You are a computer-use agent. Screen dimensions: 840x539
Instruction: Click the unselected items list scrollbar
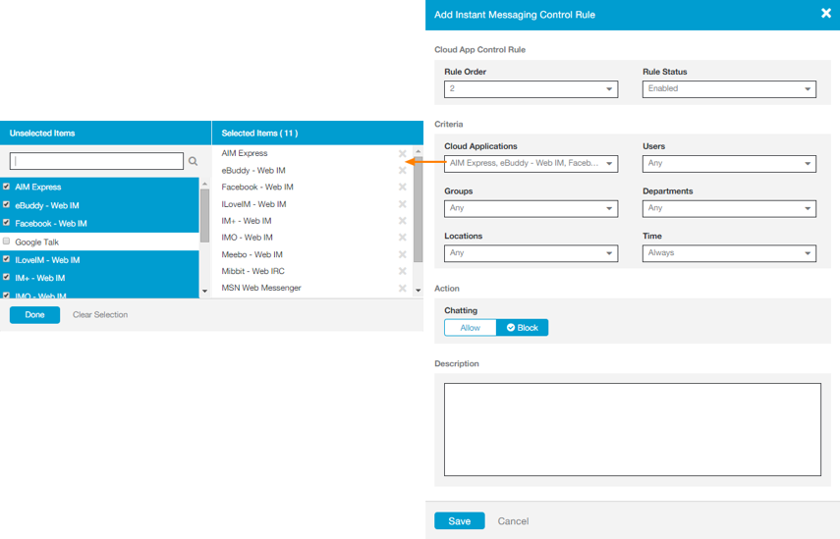[x=204, y=216]
